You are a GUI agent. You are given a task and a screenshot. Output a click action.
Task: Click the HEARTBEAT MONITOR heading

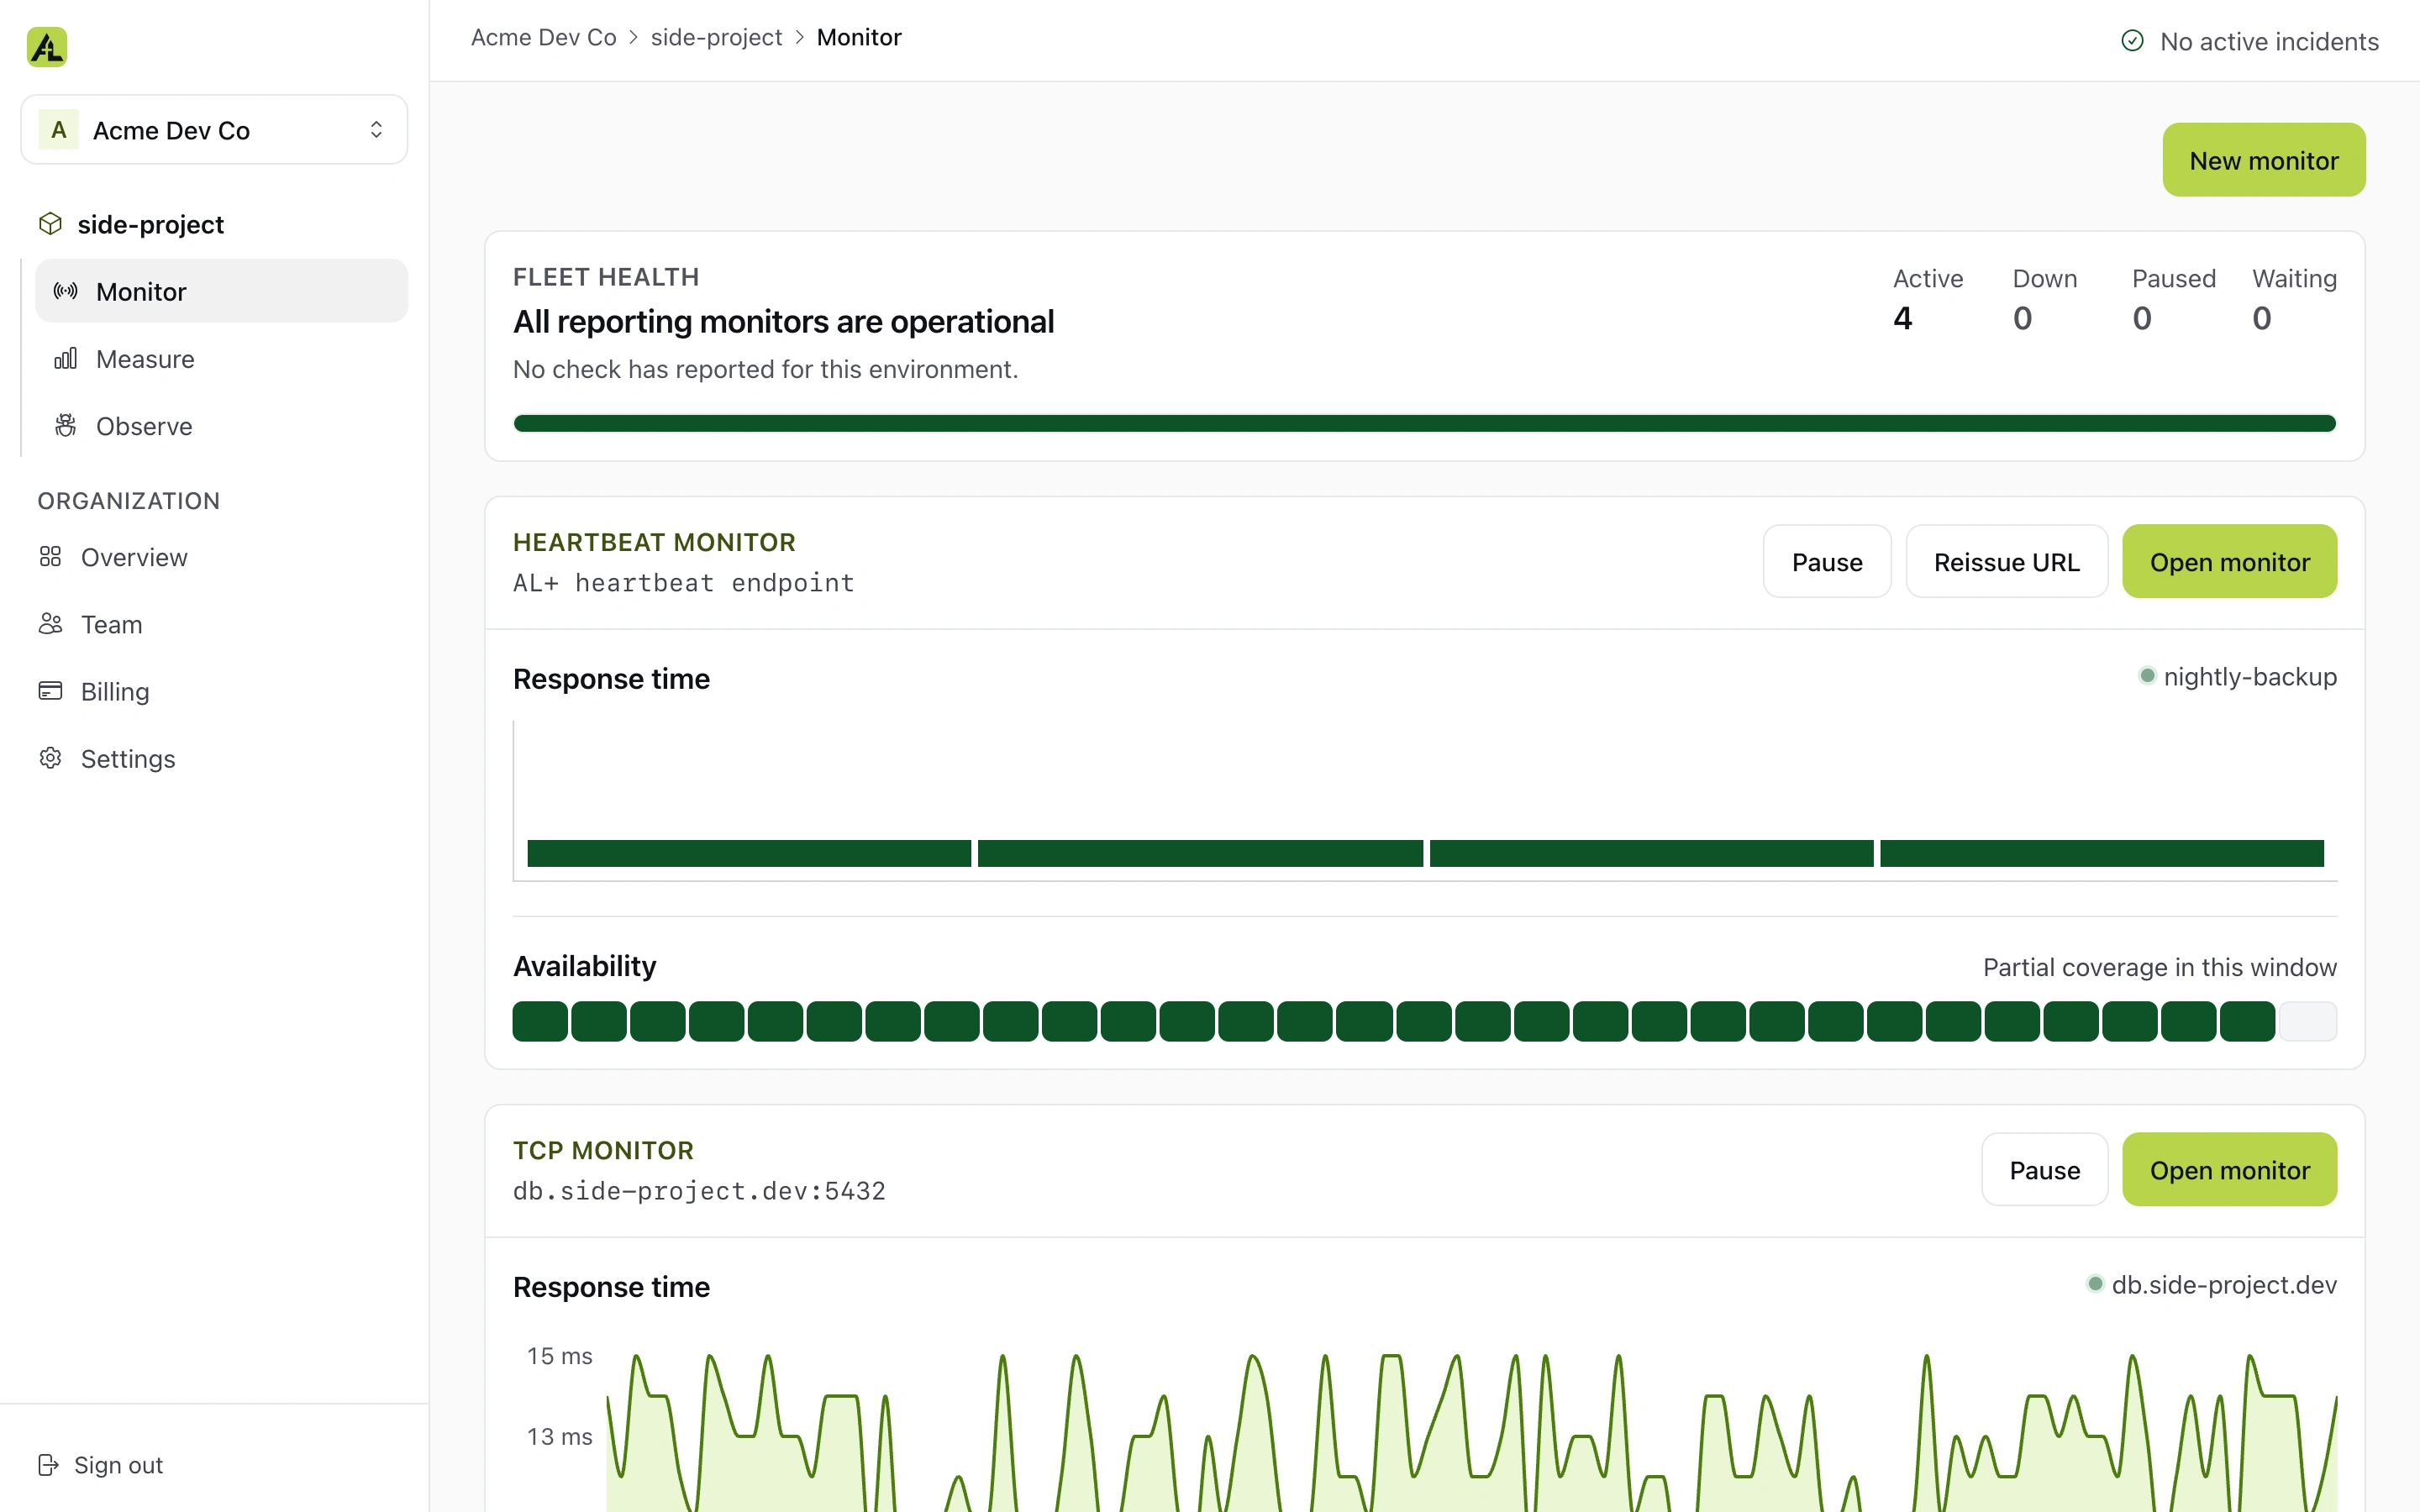(654, 543)
